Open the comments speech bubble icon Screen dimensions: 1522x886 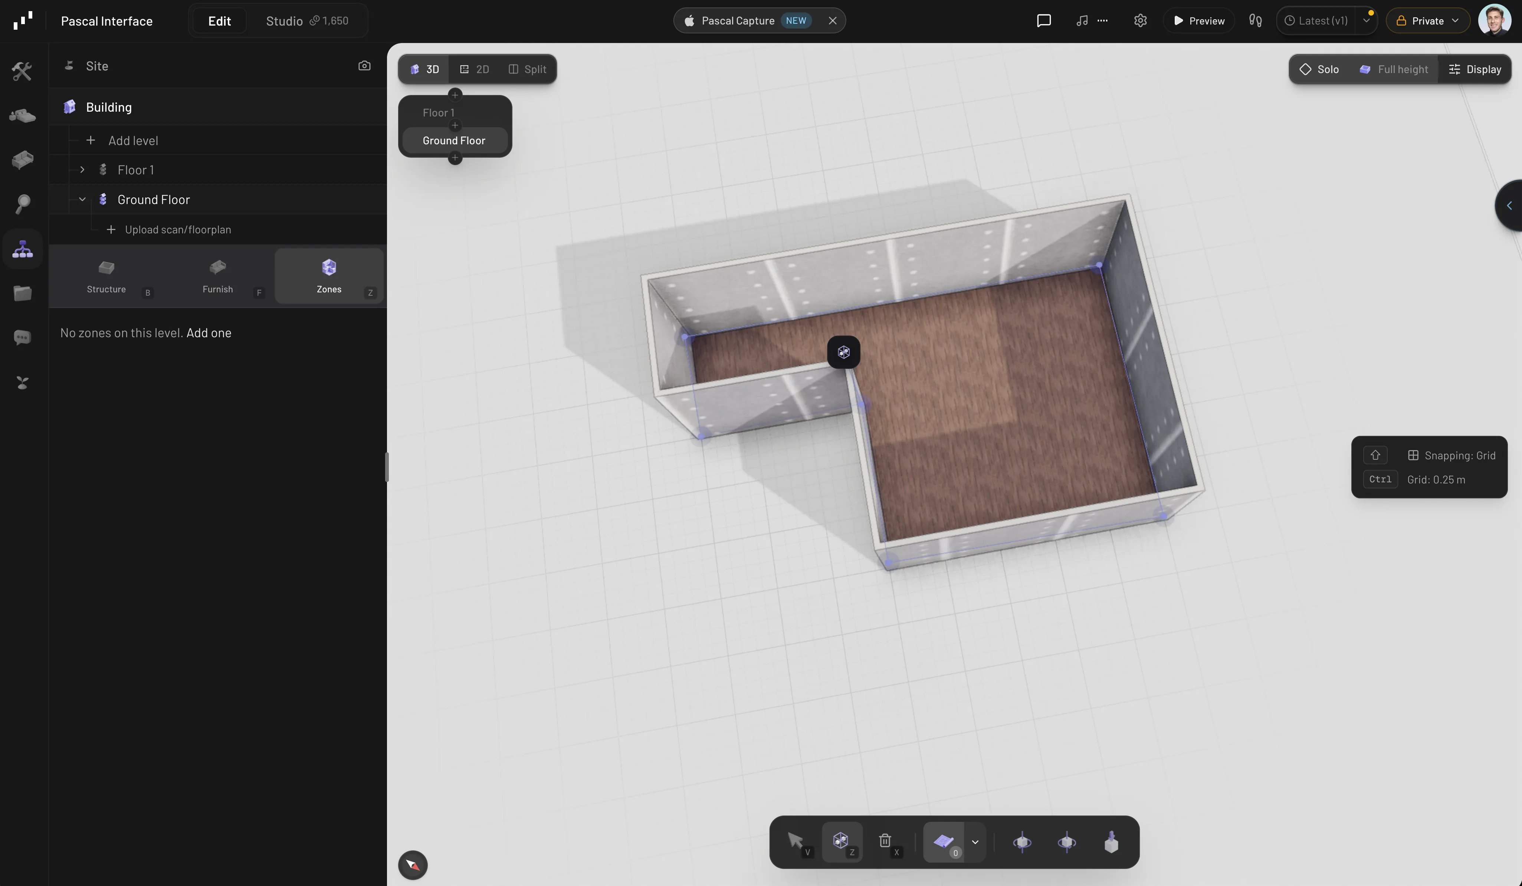click(x=1044, y=20)
